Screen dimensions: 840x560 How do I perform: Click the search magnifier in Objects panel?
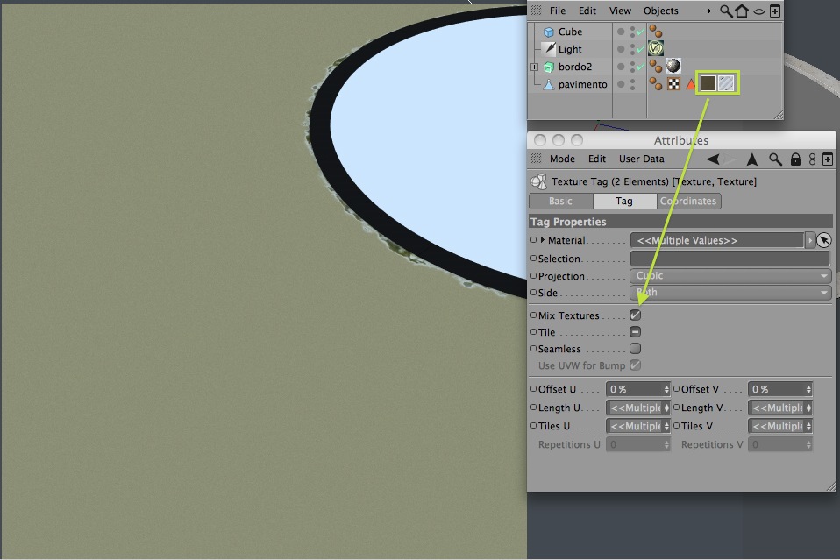[x=726, y=11]
